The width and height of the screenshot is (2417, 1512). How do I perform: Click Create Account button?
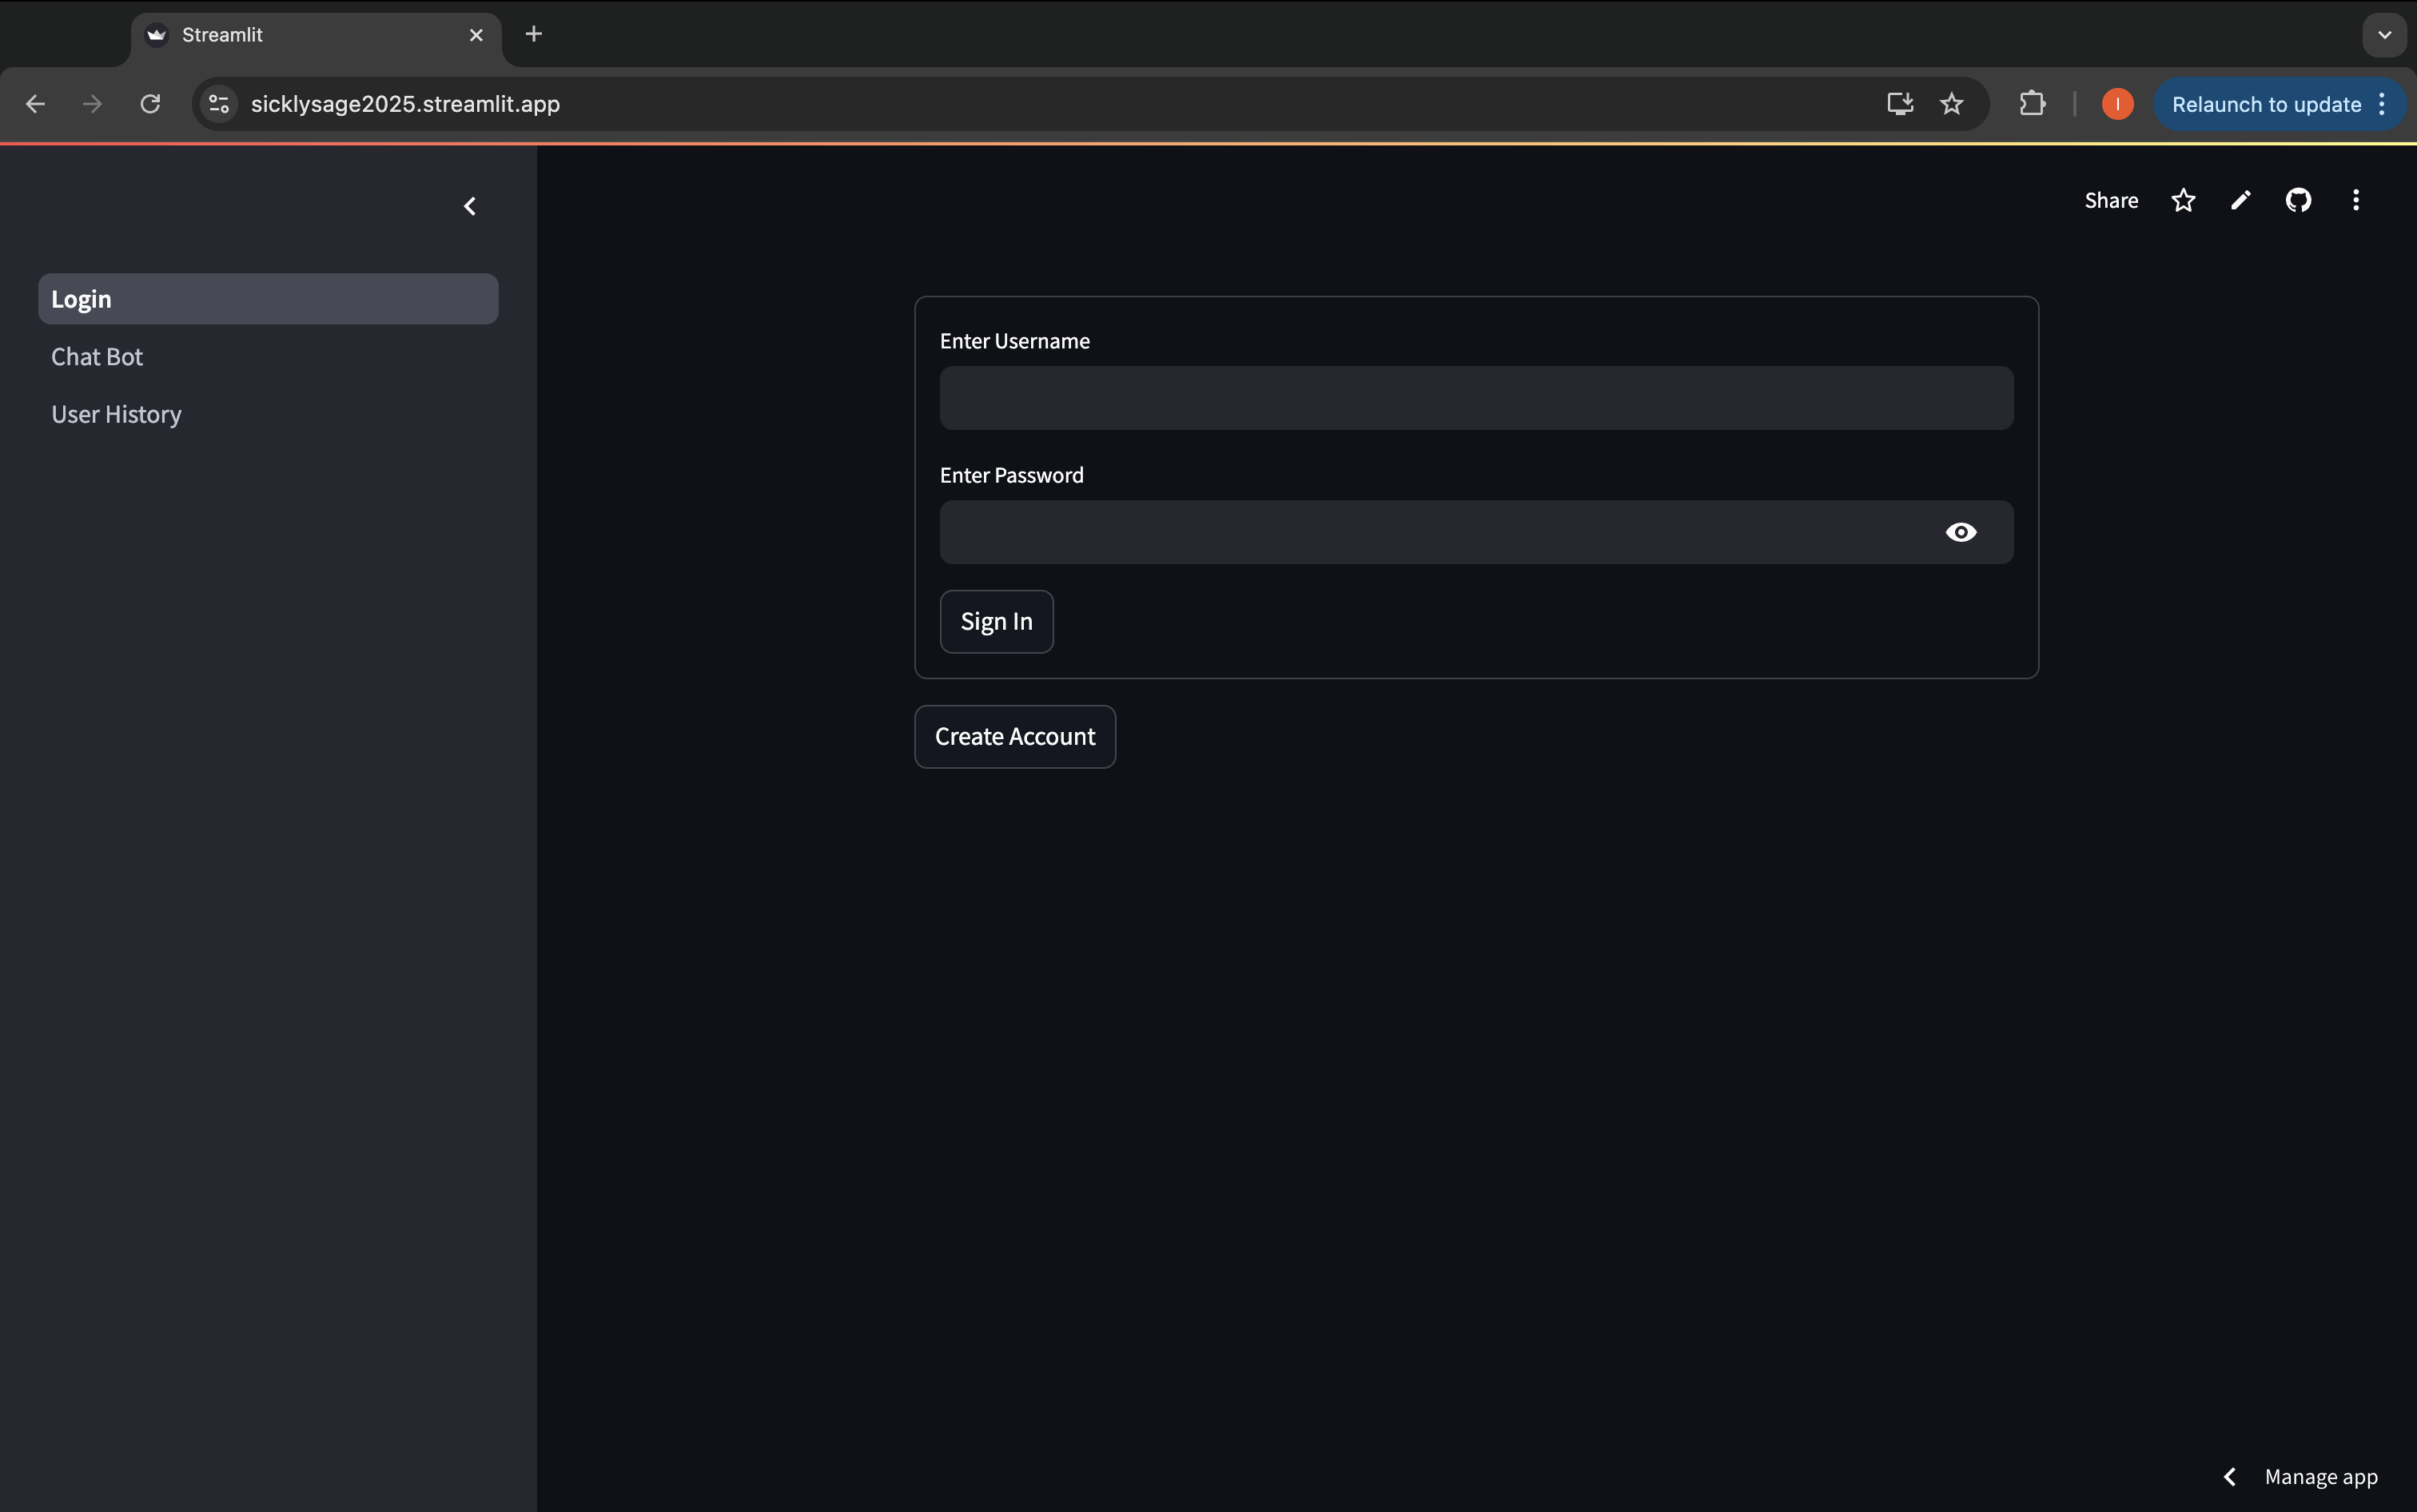(x=1014, y=737)
